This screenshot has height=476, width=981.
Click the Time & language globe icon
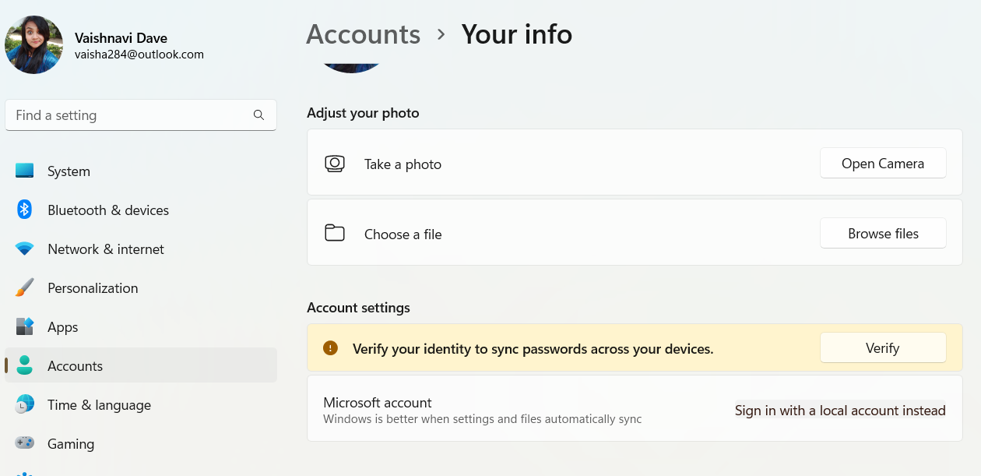(x=25, y=404)
